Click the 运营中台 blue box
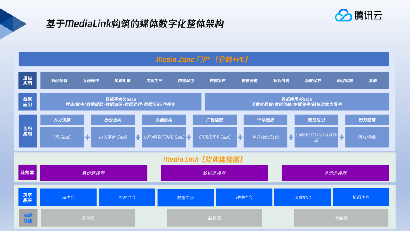The image size is (410, 231). point(303,197)
